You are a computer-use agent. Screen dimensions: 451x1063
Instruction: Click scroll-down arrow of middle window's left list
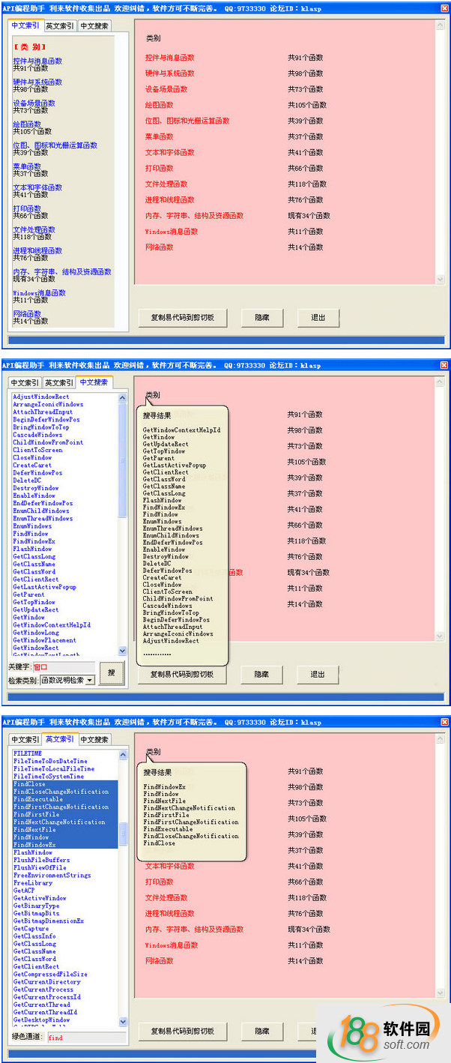(x=123, y=651)
